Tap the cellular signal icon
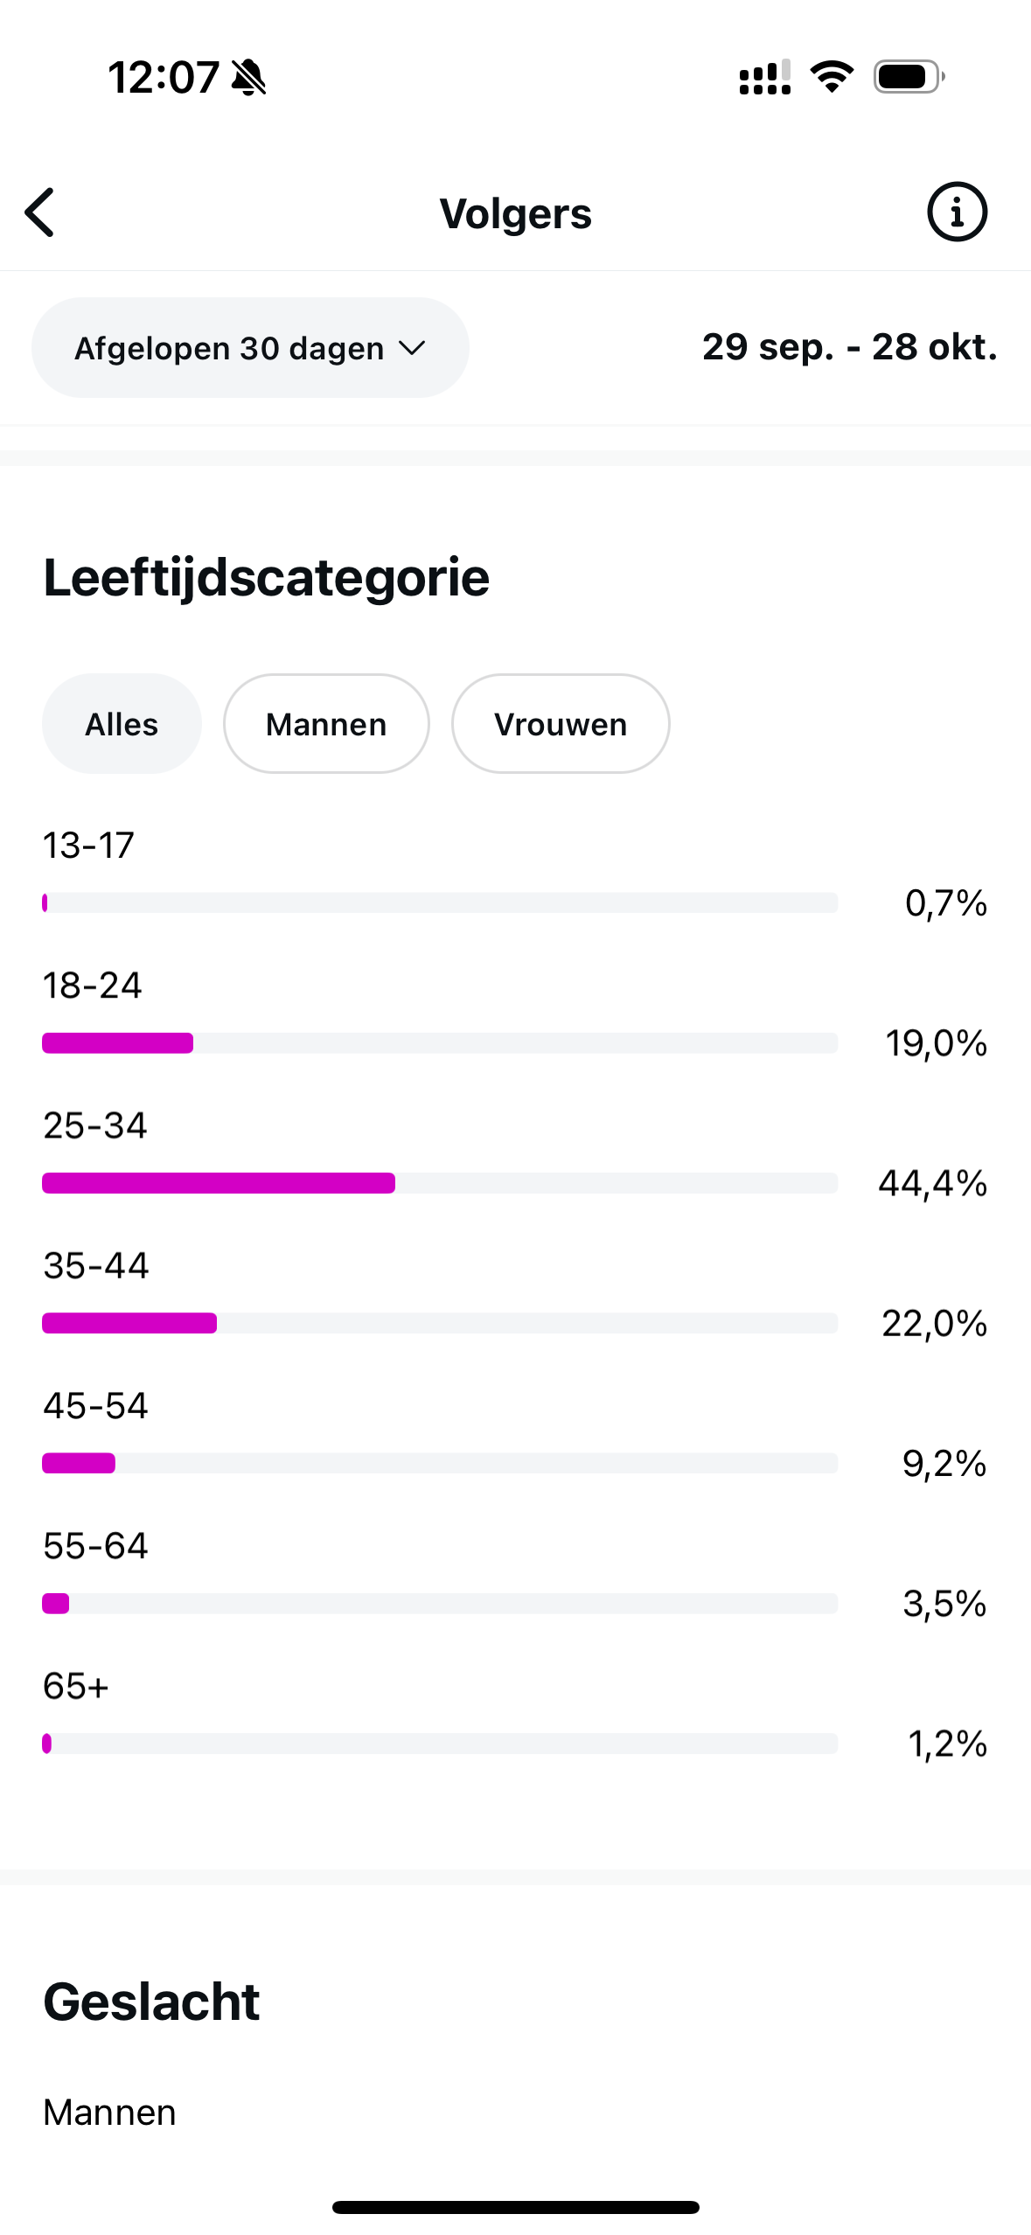1031x2235 pixels. 764,78
